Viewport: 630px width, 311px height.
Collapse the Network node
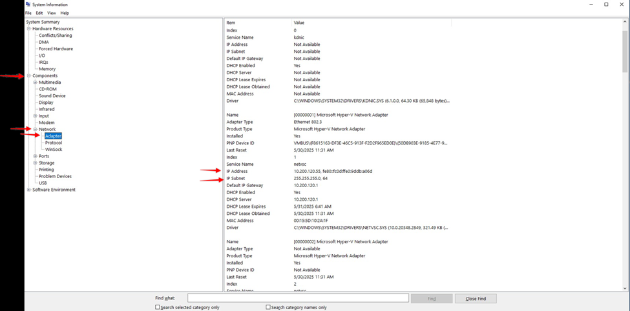point(36,129)
